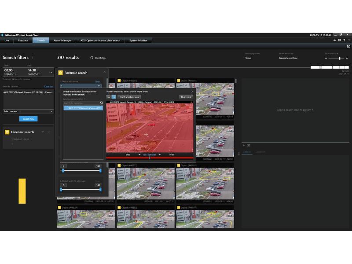Screen dimensions: 352x264
Task: Step forward on the region preview timeline
Action: pyautogui.click(x=160, y=155)
